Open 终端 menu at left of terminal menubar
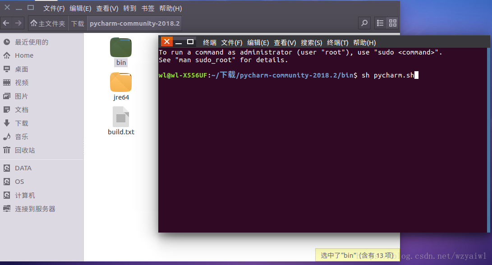Screen dimensions: 492x265 tap(210, 43)
